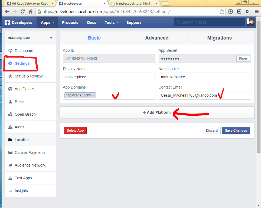This screenshot has width=261, height=208.
Task: Close the masterpiece browser tab
Action: pyautogui.click(x=104, y=4)
